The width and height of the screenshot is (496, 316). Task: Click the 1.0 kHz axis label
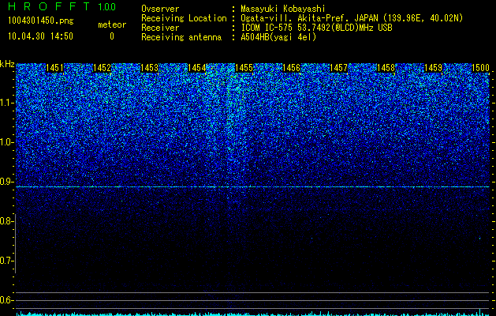click(6, 142)
